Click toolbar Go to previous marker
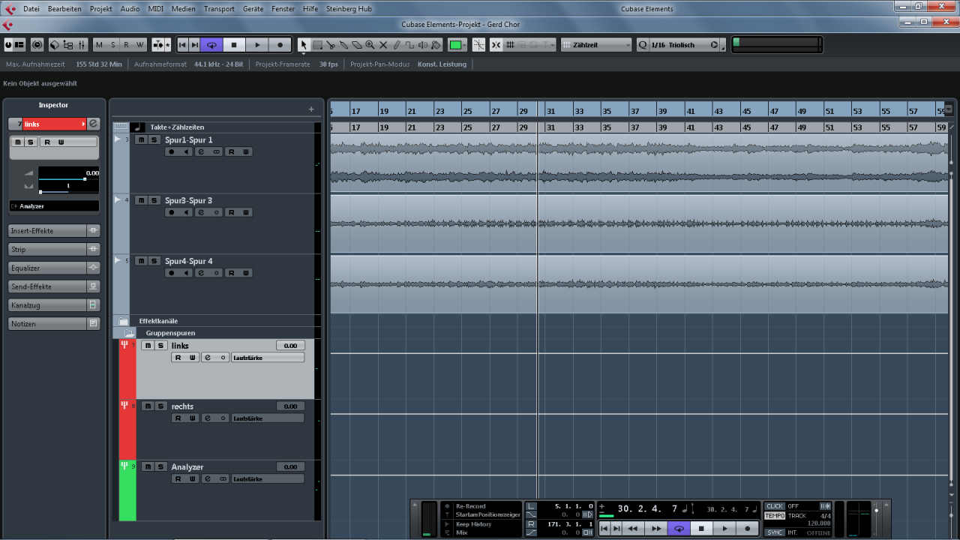Screen dimensions: 960x540 182,45
